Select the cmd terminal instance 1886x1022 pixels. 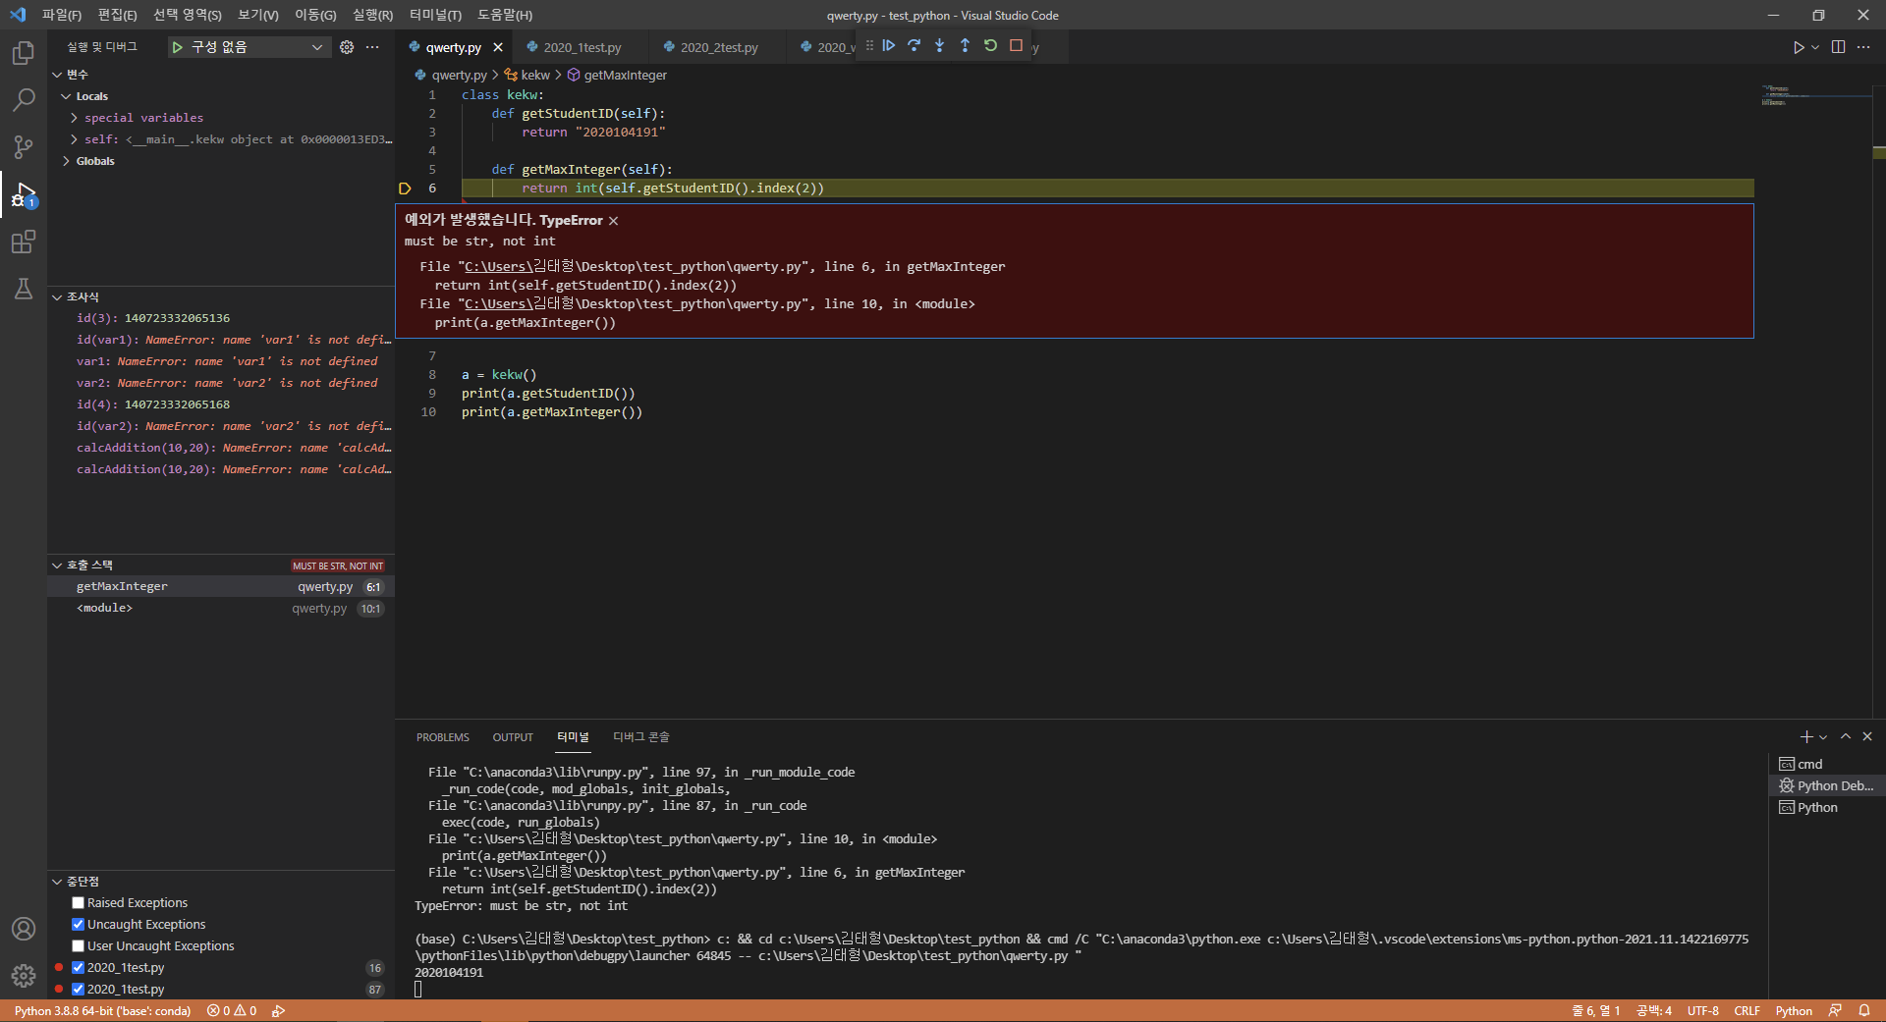[x=1825, y=764]
